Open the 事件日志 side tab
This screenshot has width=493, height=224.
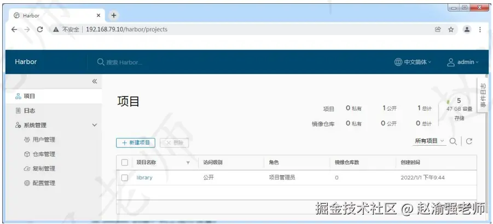coord(483,95)
